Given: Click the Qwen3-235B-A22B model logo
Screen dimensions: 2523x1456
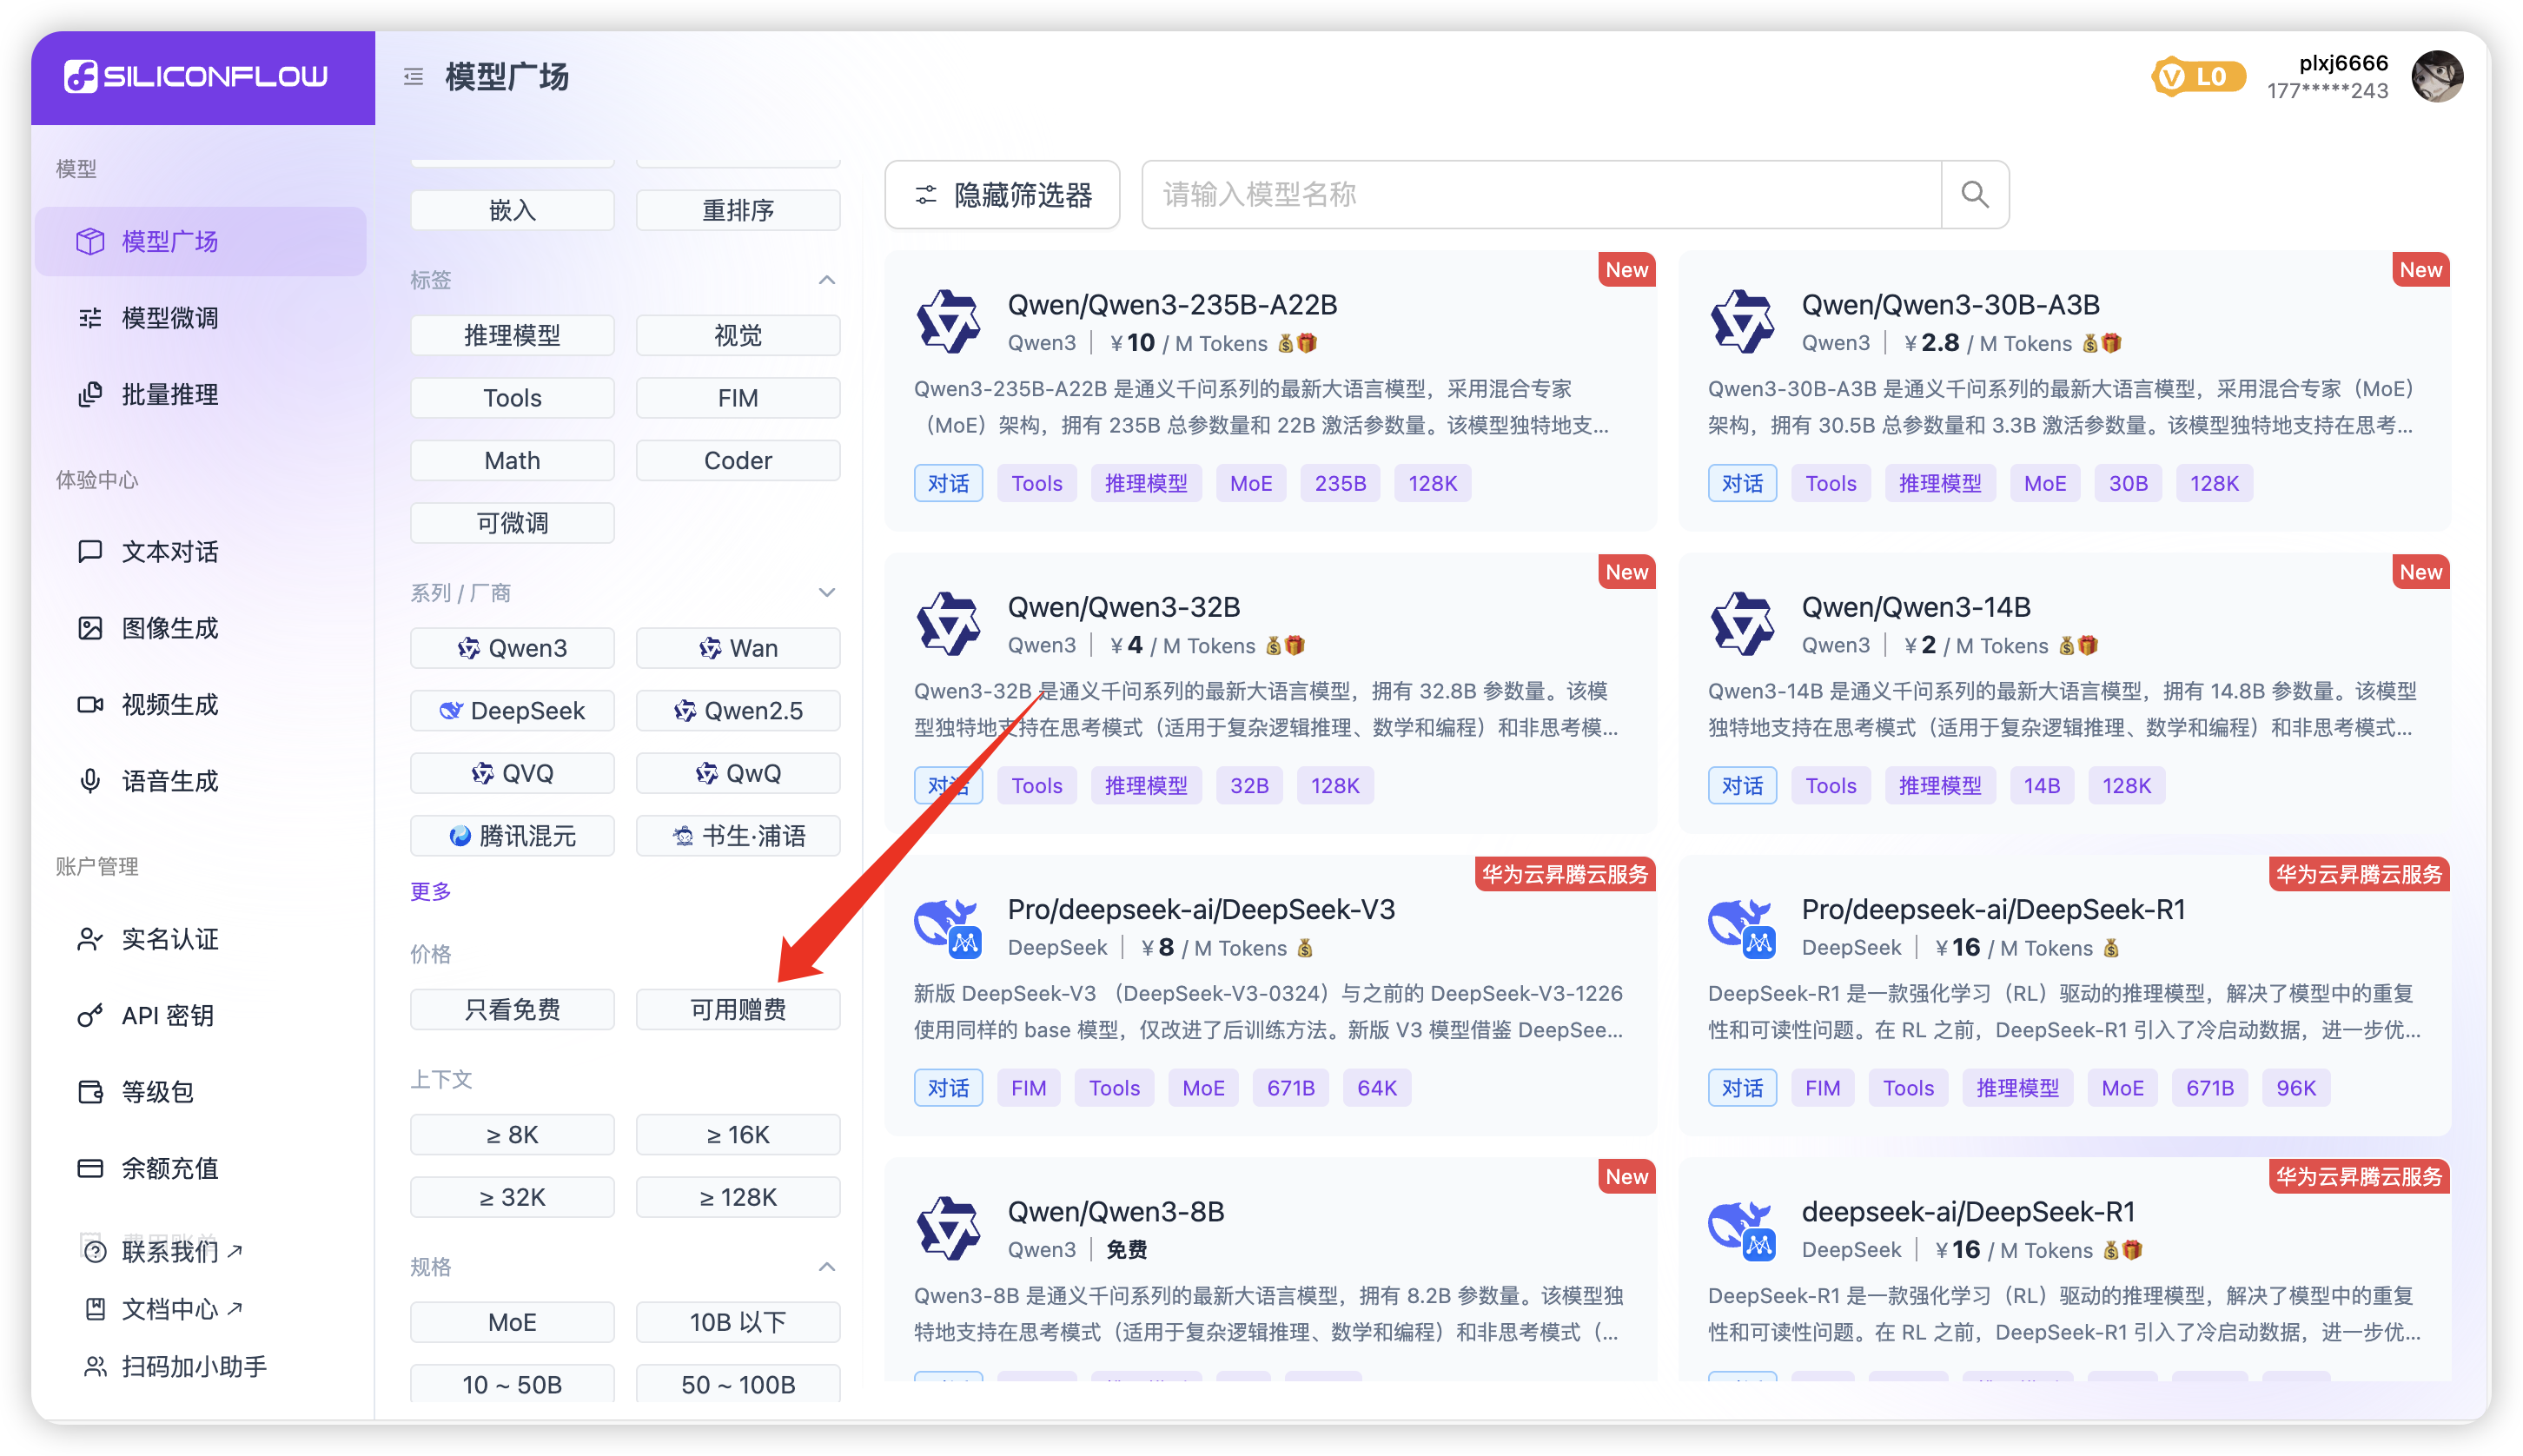Looking at the screenshot, I should (x=947, y=322).
